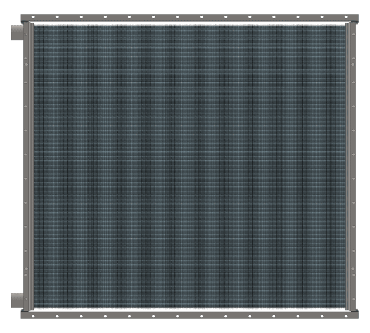Image resolution: width=370 pixels, height=333 pixels.
Task: Click the rightmost bolt hole on top rail
Action: click(346, 17)
